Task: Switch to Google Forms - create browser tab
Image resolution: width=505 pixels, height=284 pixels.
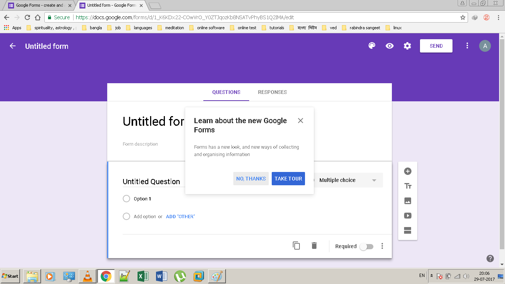Action: click(40, 5)
